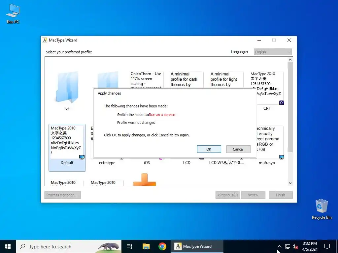
Task: Pick the minimal profile for light themes
Action: (x=226, y=79)
